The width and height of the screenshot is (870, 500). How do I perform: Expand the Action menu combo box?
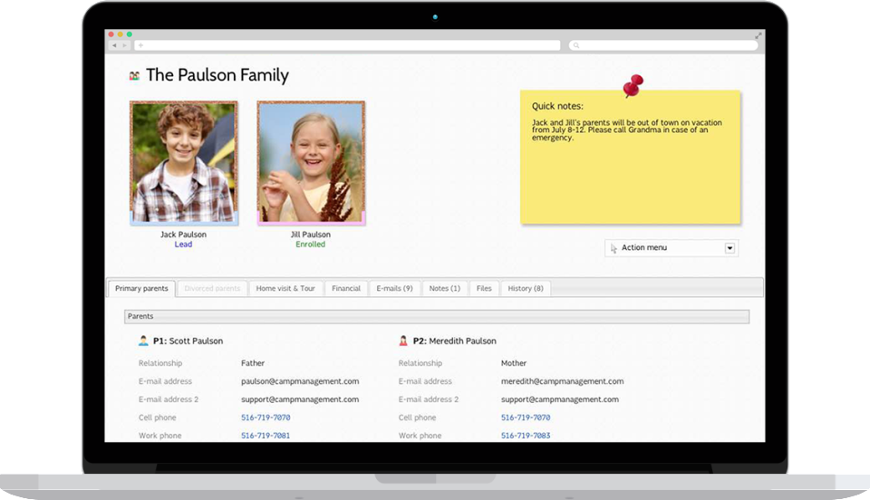click(672, 248)
